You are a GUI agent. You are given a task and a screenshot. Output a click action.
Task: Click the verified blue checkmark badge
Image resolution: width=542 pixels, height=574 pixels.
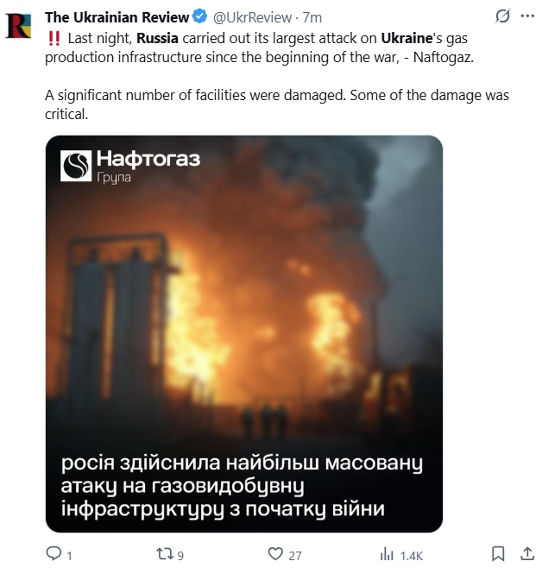pyautogui.click(x=200, y=17)
